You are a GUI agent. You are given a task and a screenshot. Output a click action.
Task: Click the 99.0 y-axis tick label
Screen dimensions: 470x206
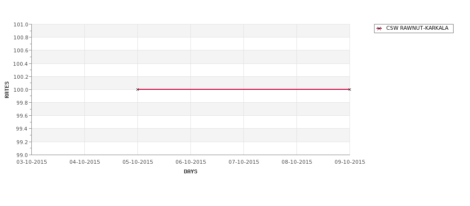point(23,155)
